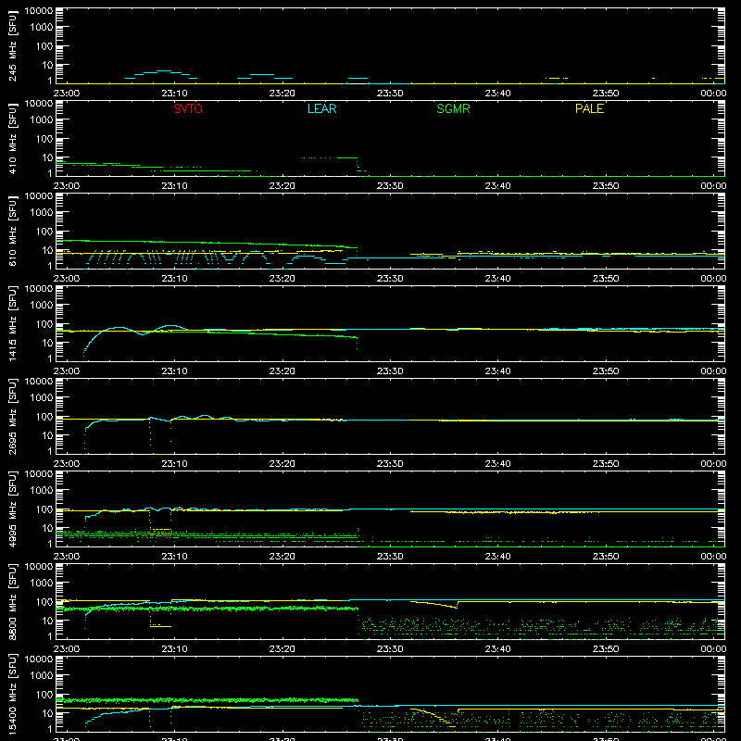Click the 23:50 time label under 2695 MHz panel
This screenshot has width=741, height=741.
click(606, 464)
